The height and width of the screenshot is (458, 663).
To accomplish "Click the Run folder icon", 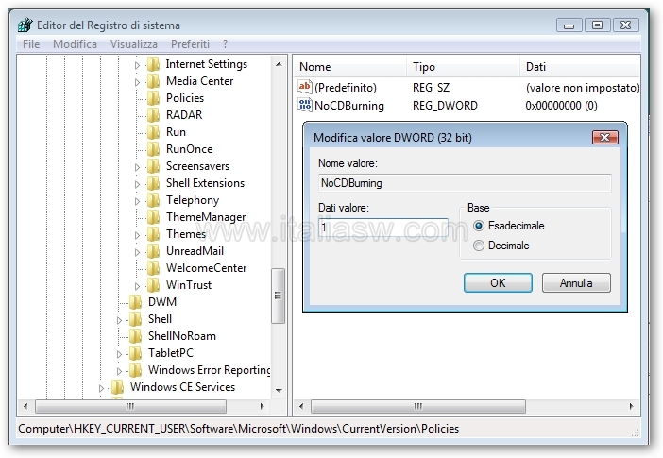I will pyautogui.click(x=154, y=132).
